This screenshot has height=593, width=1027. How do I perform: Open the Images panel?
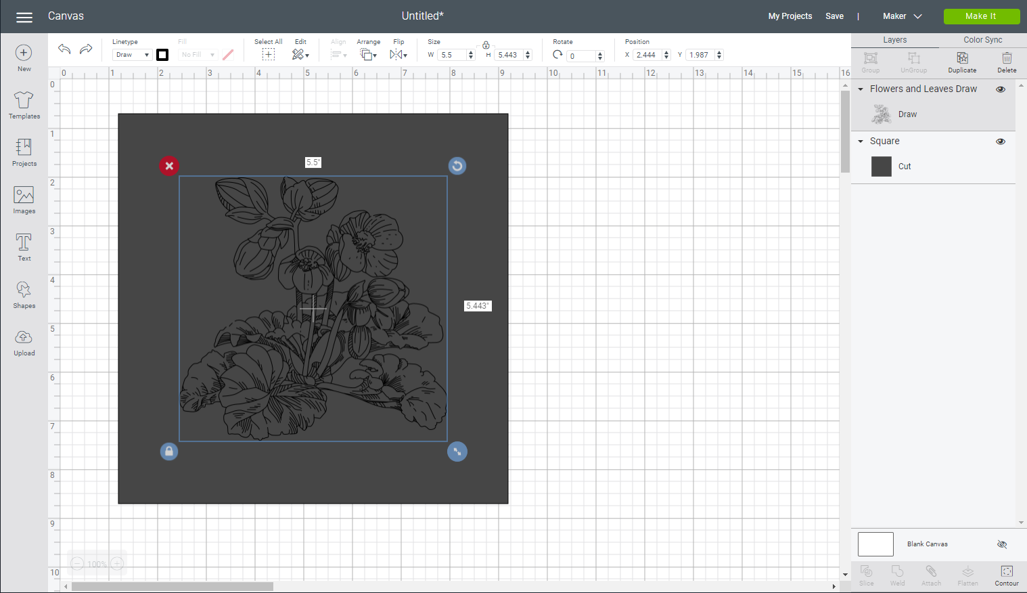coord(24,199)
